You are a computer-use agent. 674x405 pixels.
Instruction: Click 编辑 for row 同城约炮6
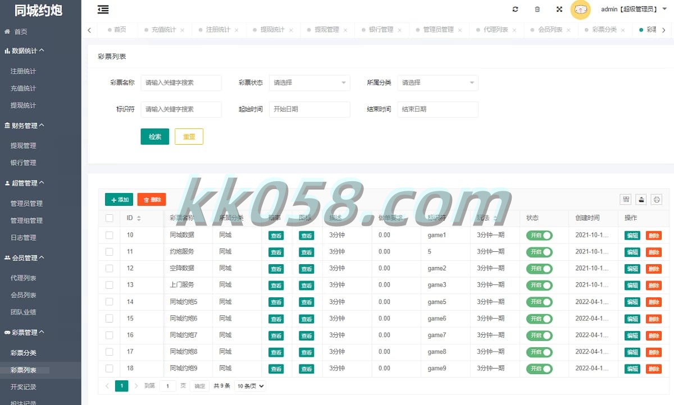(632, 319)
